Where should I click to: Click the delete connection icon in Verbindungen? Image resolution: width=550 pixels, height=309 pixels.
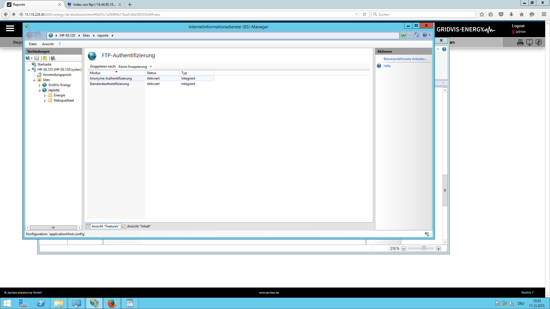[53, 58]
